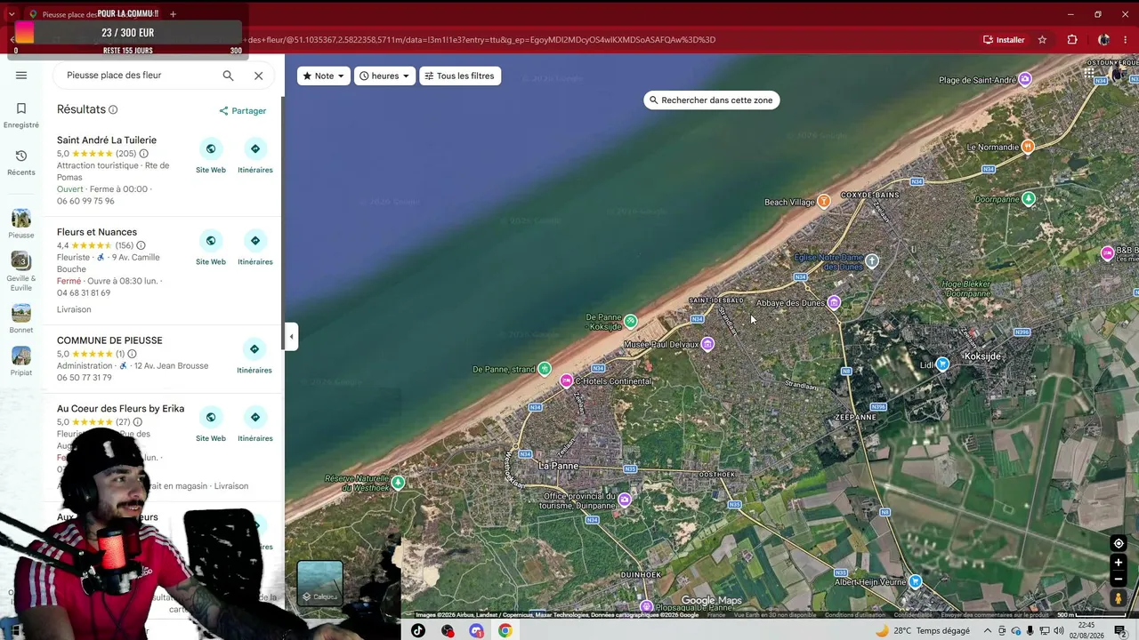
Task: Click the Office provincial du tourisme marker
Action: 625,500
